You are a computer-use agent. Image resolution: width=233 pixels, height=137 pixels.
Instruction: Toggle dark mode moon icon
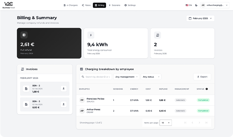click(x=196, y=5)
